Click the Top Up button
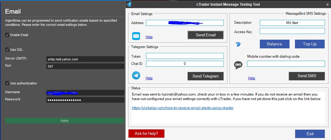The height and width of the screenshot is (140, 331). [x=310, y=44]
